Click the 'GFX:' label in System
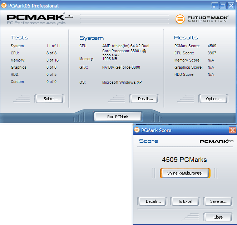Viewport: 237px width, 225px height. 84,67
